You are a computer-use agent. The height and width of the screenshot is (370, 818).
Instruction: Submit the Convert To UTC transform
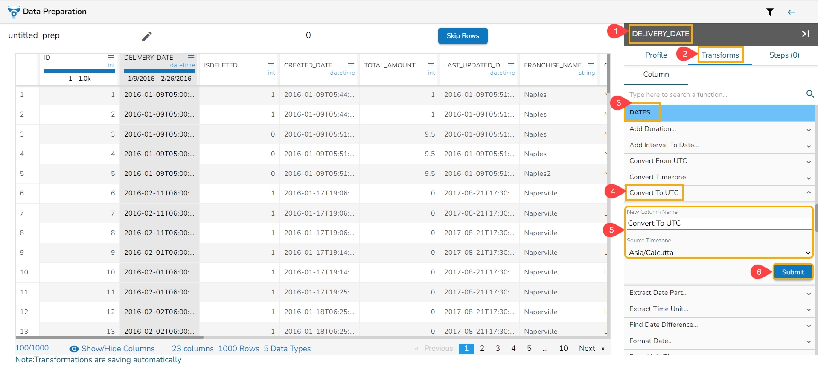(792, 272)
